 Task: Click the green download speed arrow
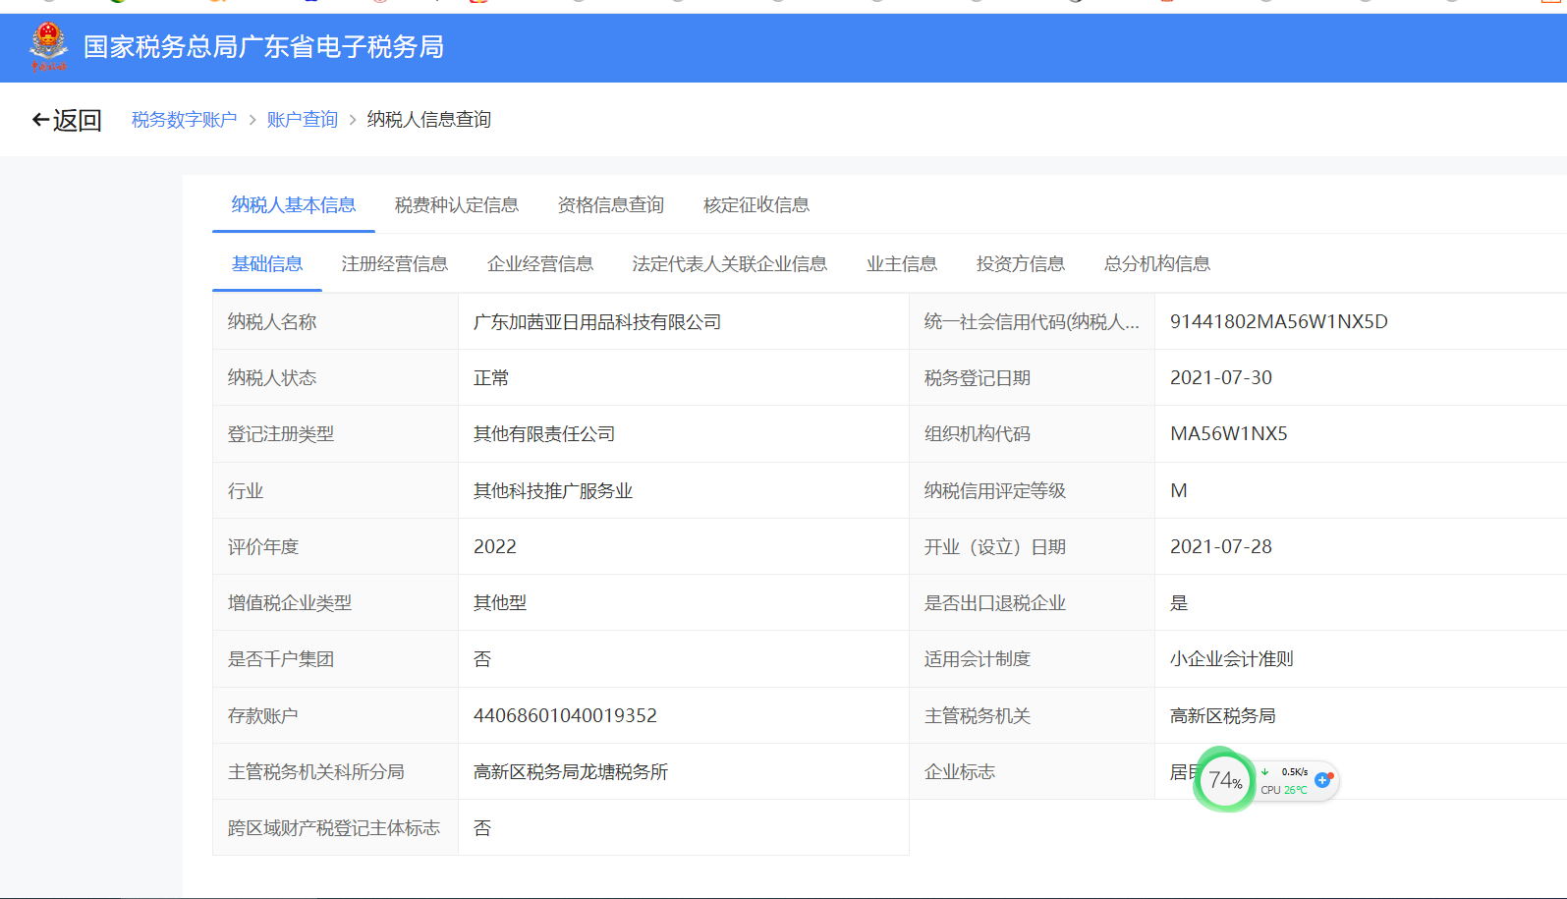(1265, 772)
